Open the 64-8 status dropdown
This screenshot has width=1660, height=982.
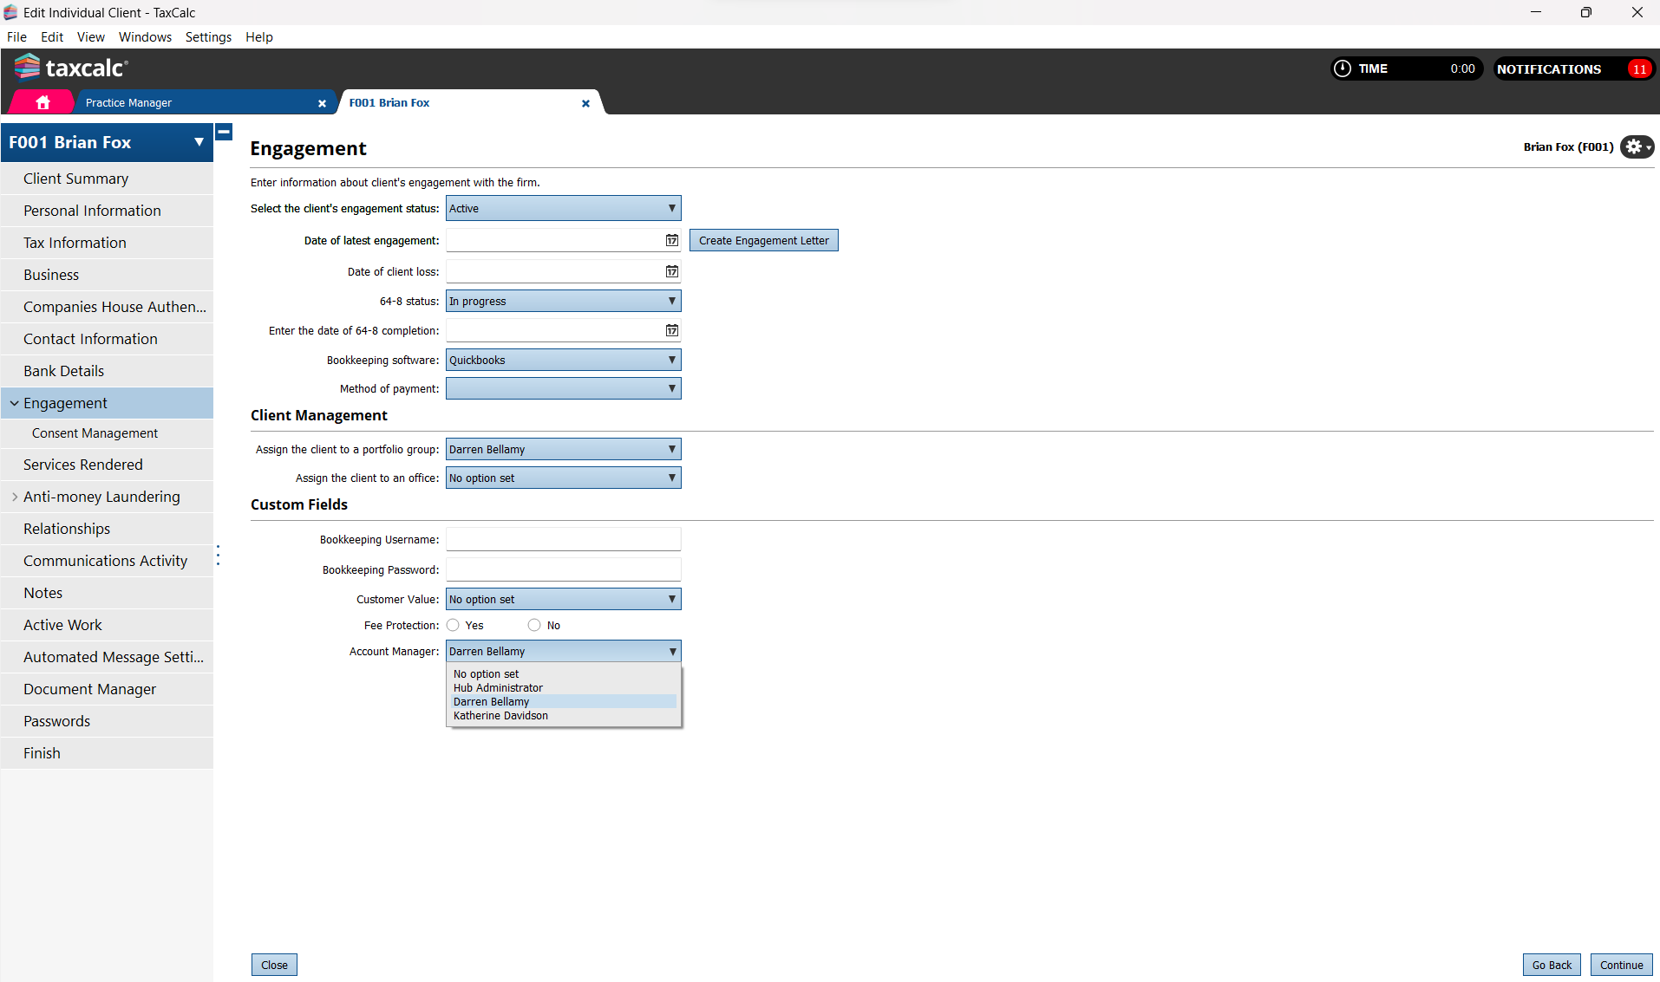563,301
